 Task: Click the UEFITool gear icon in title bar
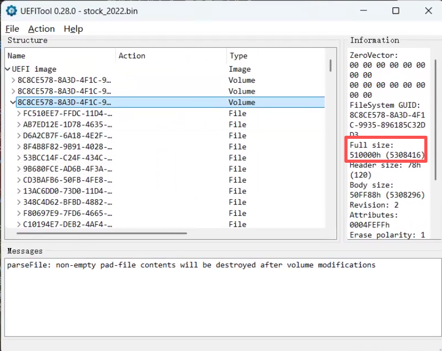click(x=11, y=11)
